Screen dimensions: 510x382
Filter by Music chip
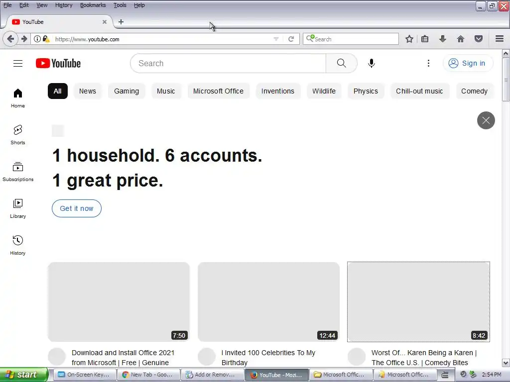(x=166, y=92)
